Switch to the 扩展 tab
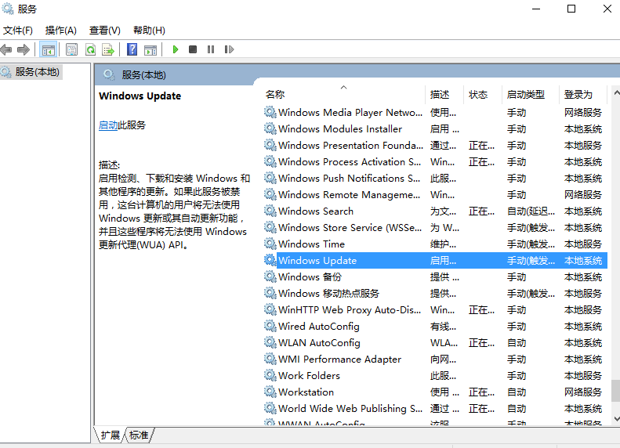Viewport: 620px width, 448px height. click(x=110, y=435)
